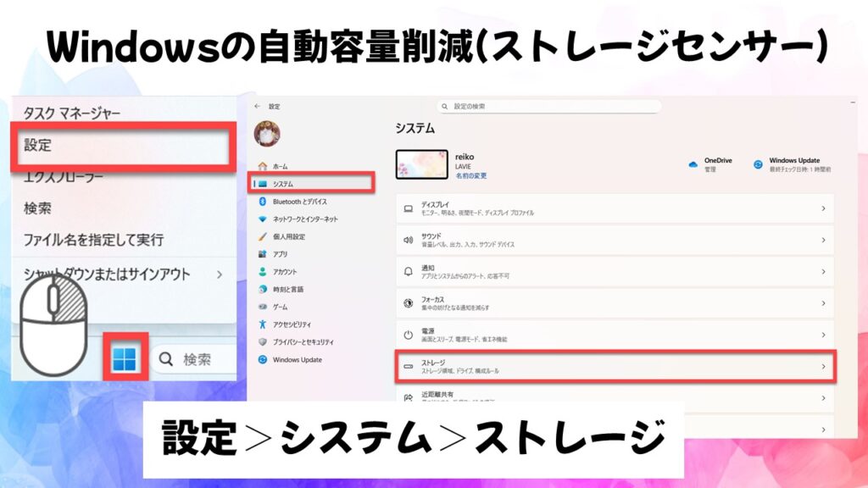The height and width of the screenshot is (488, 868).
Task: Open Windows Update from sidebar
Action: (x=297, y=359)
